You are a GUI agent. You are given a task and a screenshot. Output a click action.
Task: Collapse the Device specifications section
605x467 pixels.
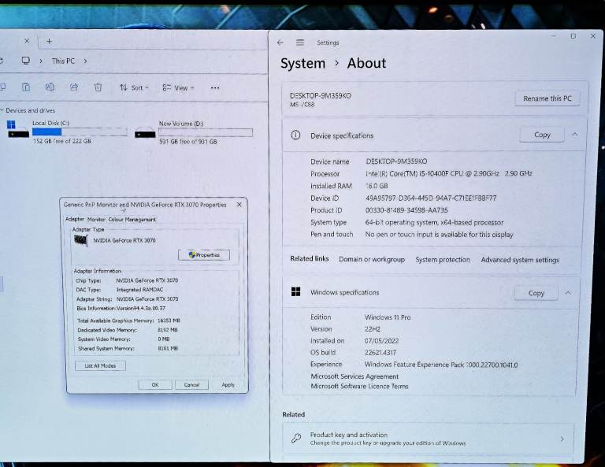point(574,135)
